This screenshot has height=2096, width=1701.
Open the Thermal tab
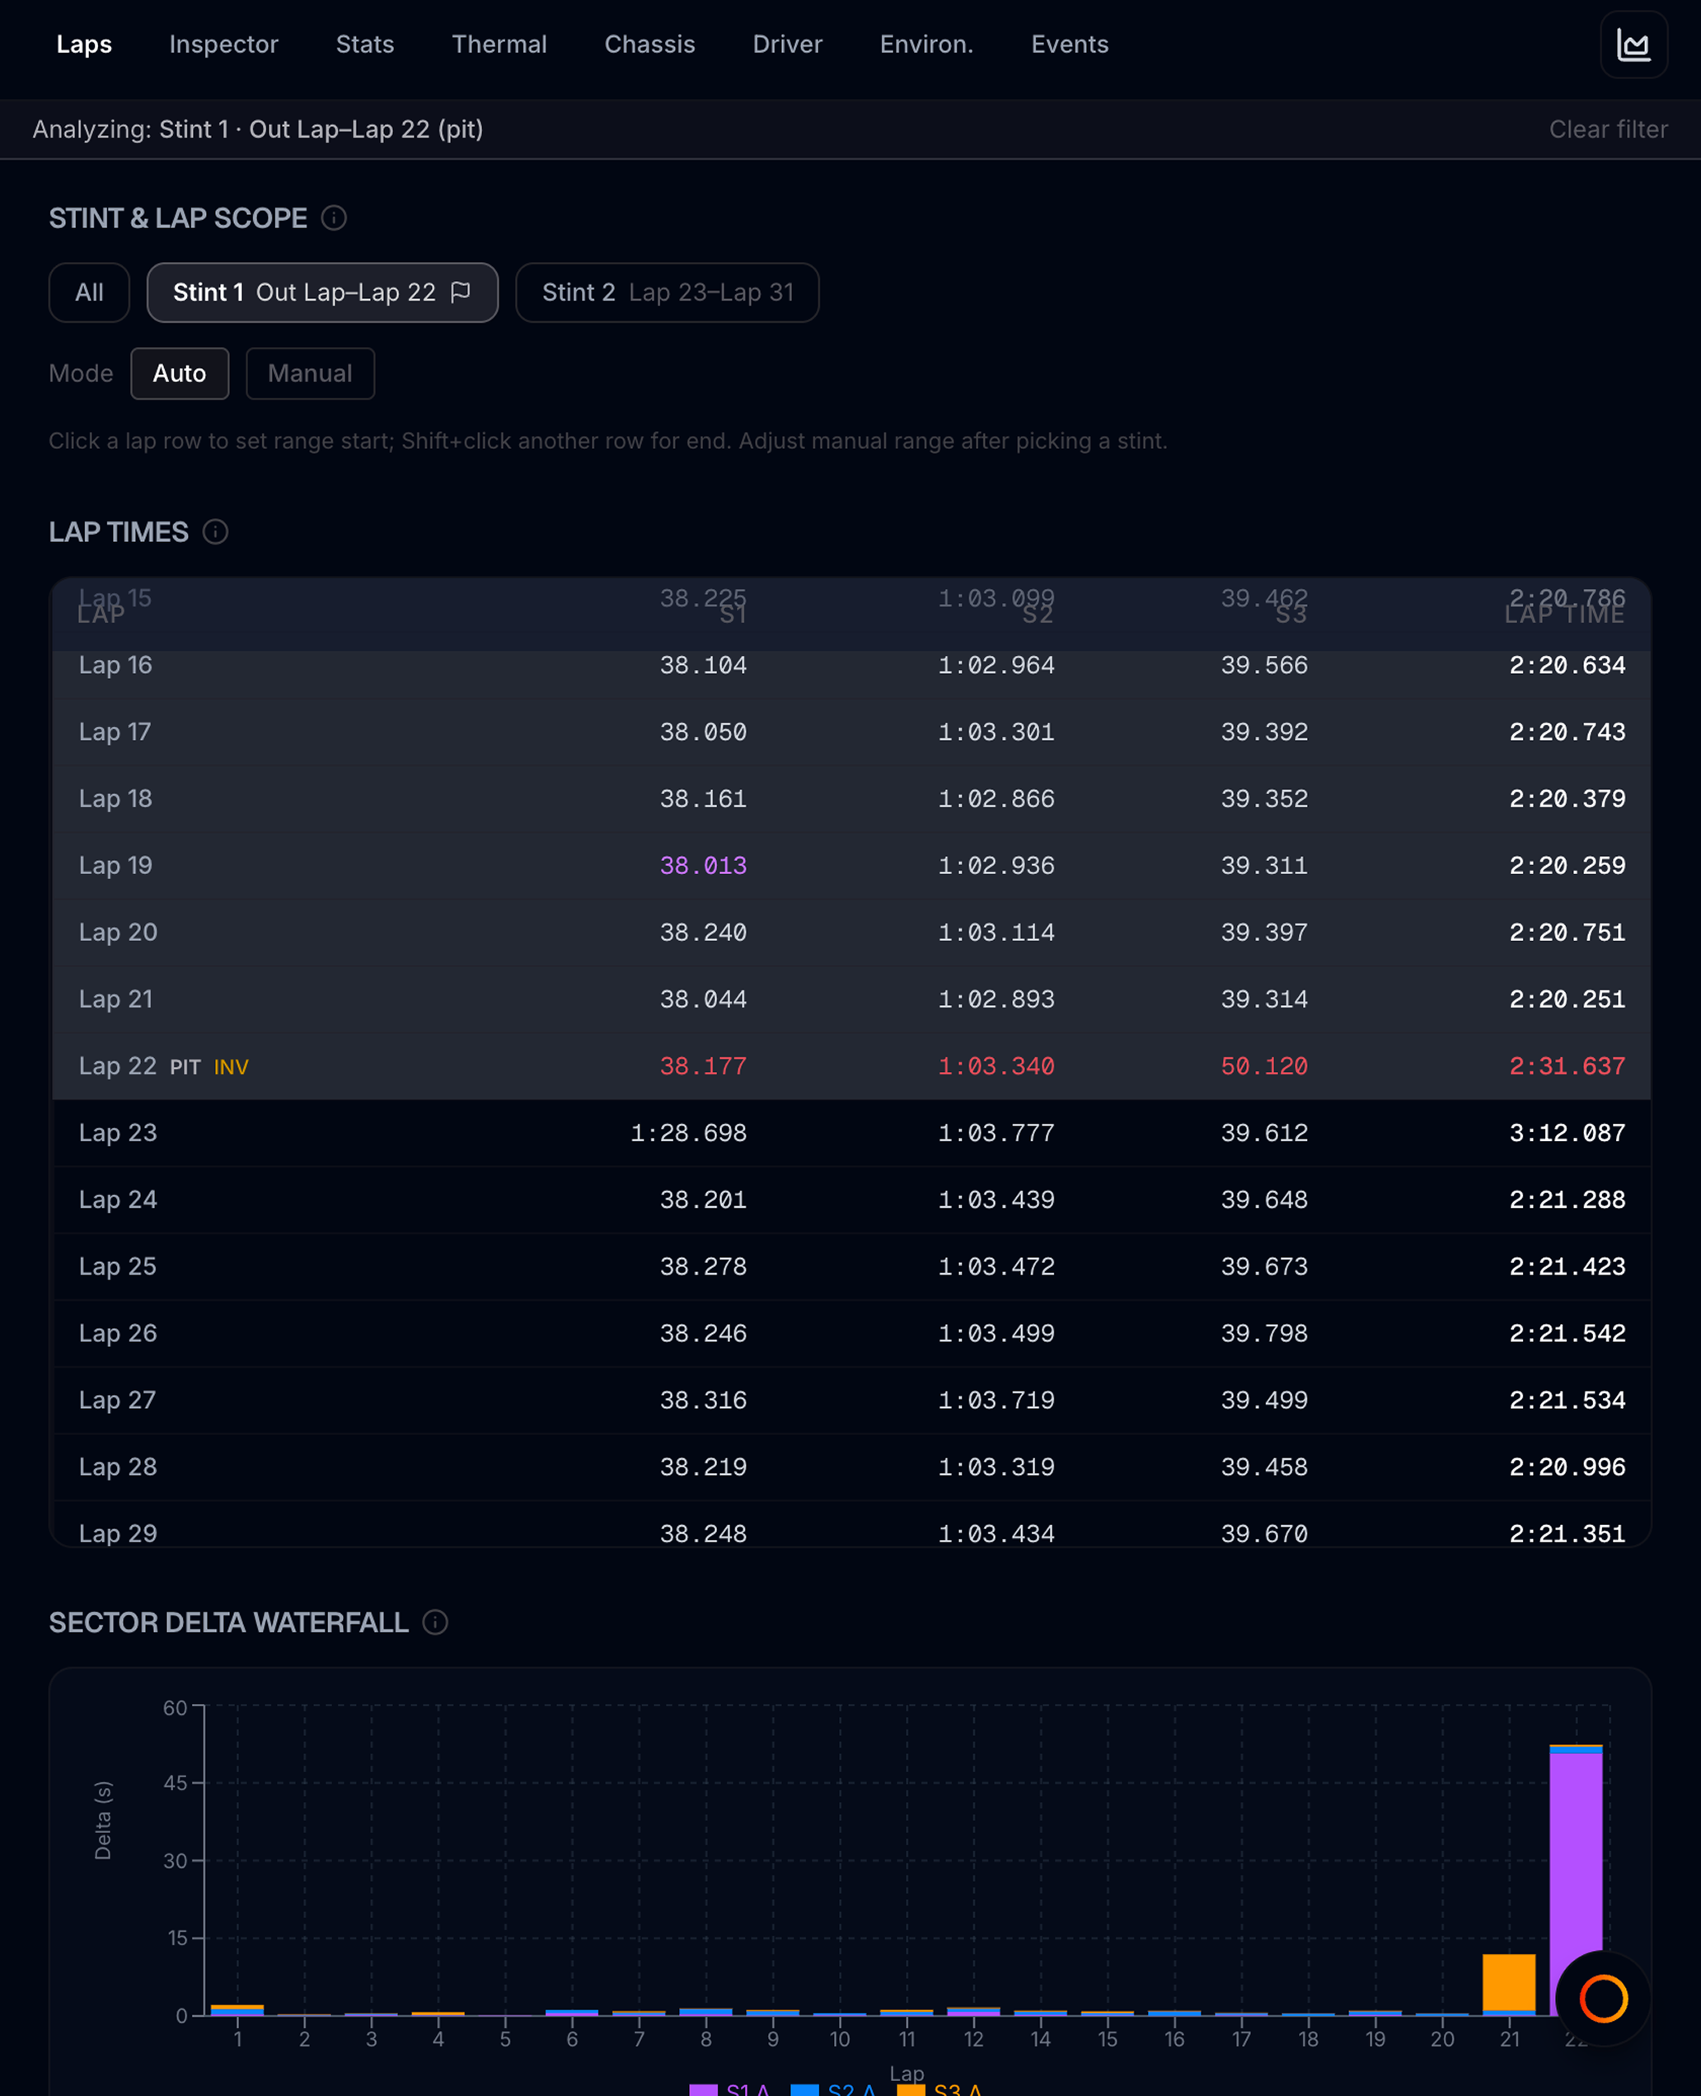(x=499, y=44)
